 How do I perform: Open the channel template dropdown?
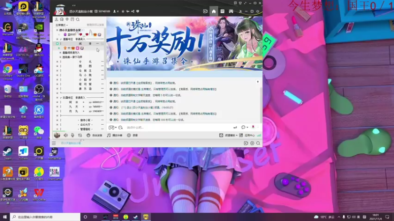click(x=228, y=136)
